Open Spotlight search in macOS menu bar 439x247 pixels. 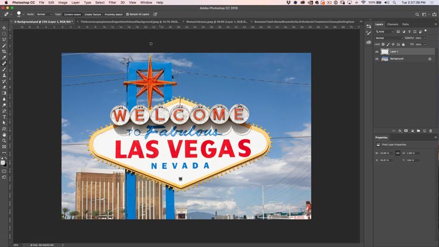click(394, 2)
